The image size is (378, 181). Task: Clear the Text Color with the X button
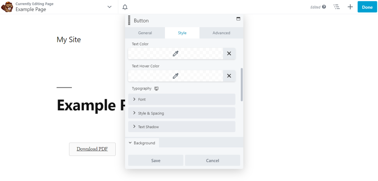229,53
